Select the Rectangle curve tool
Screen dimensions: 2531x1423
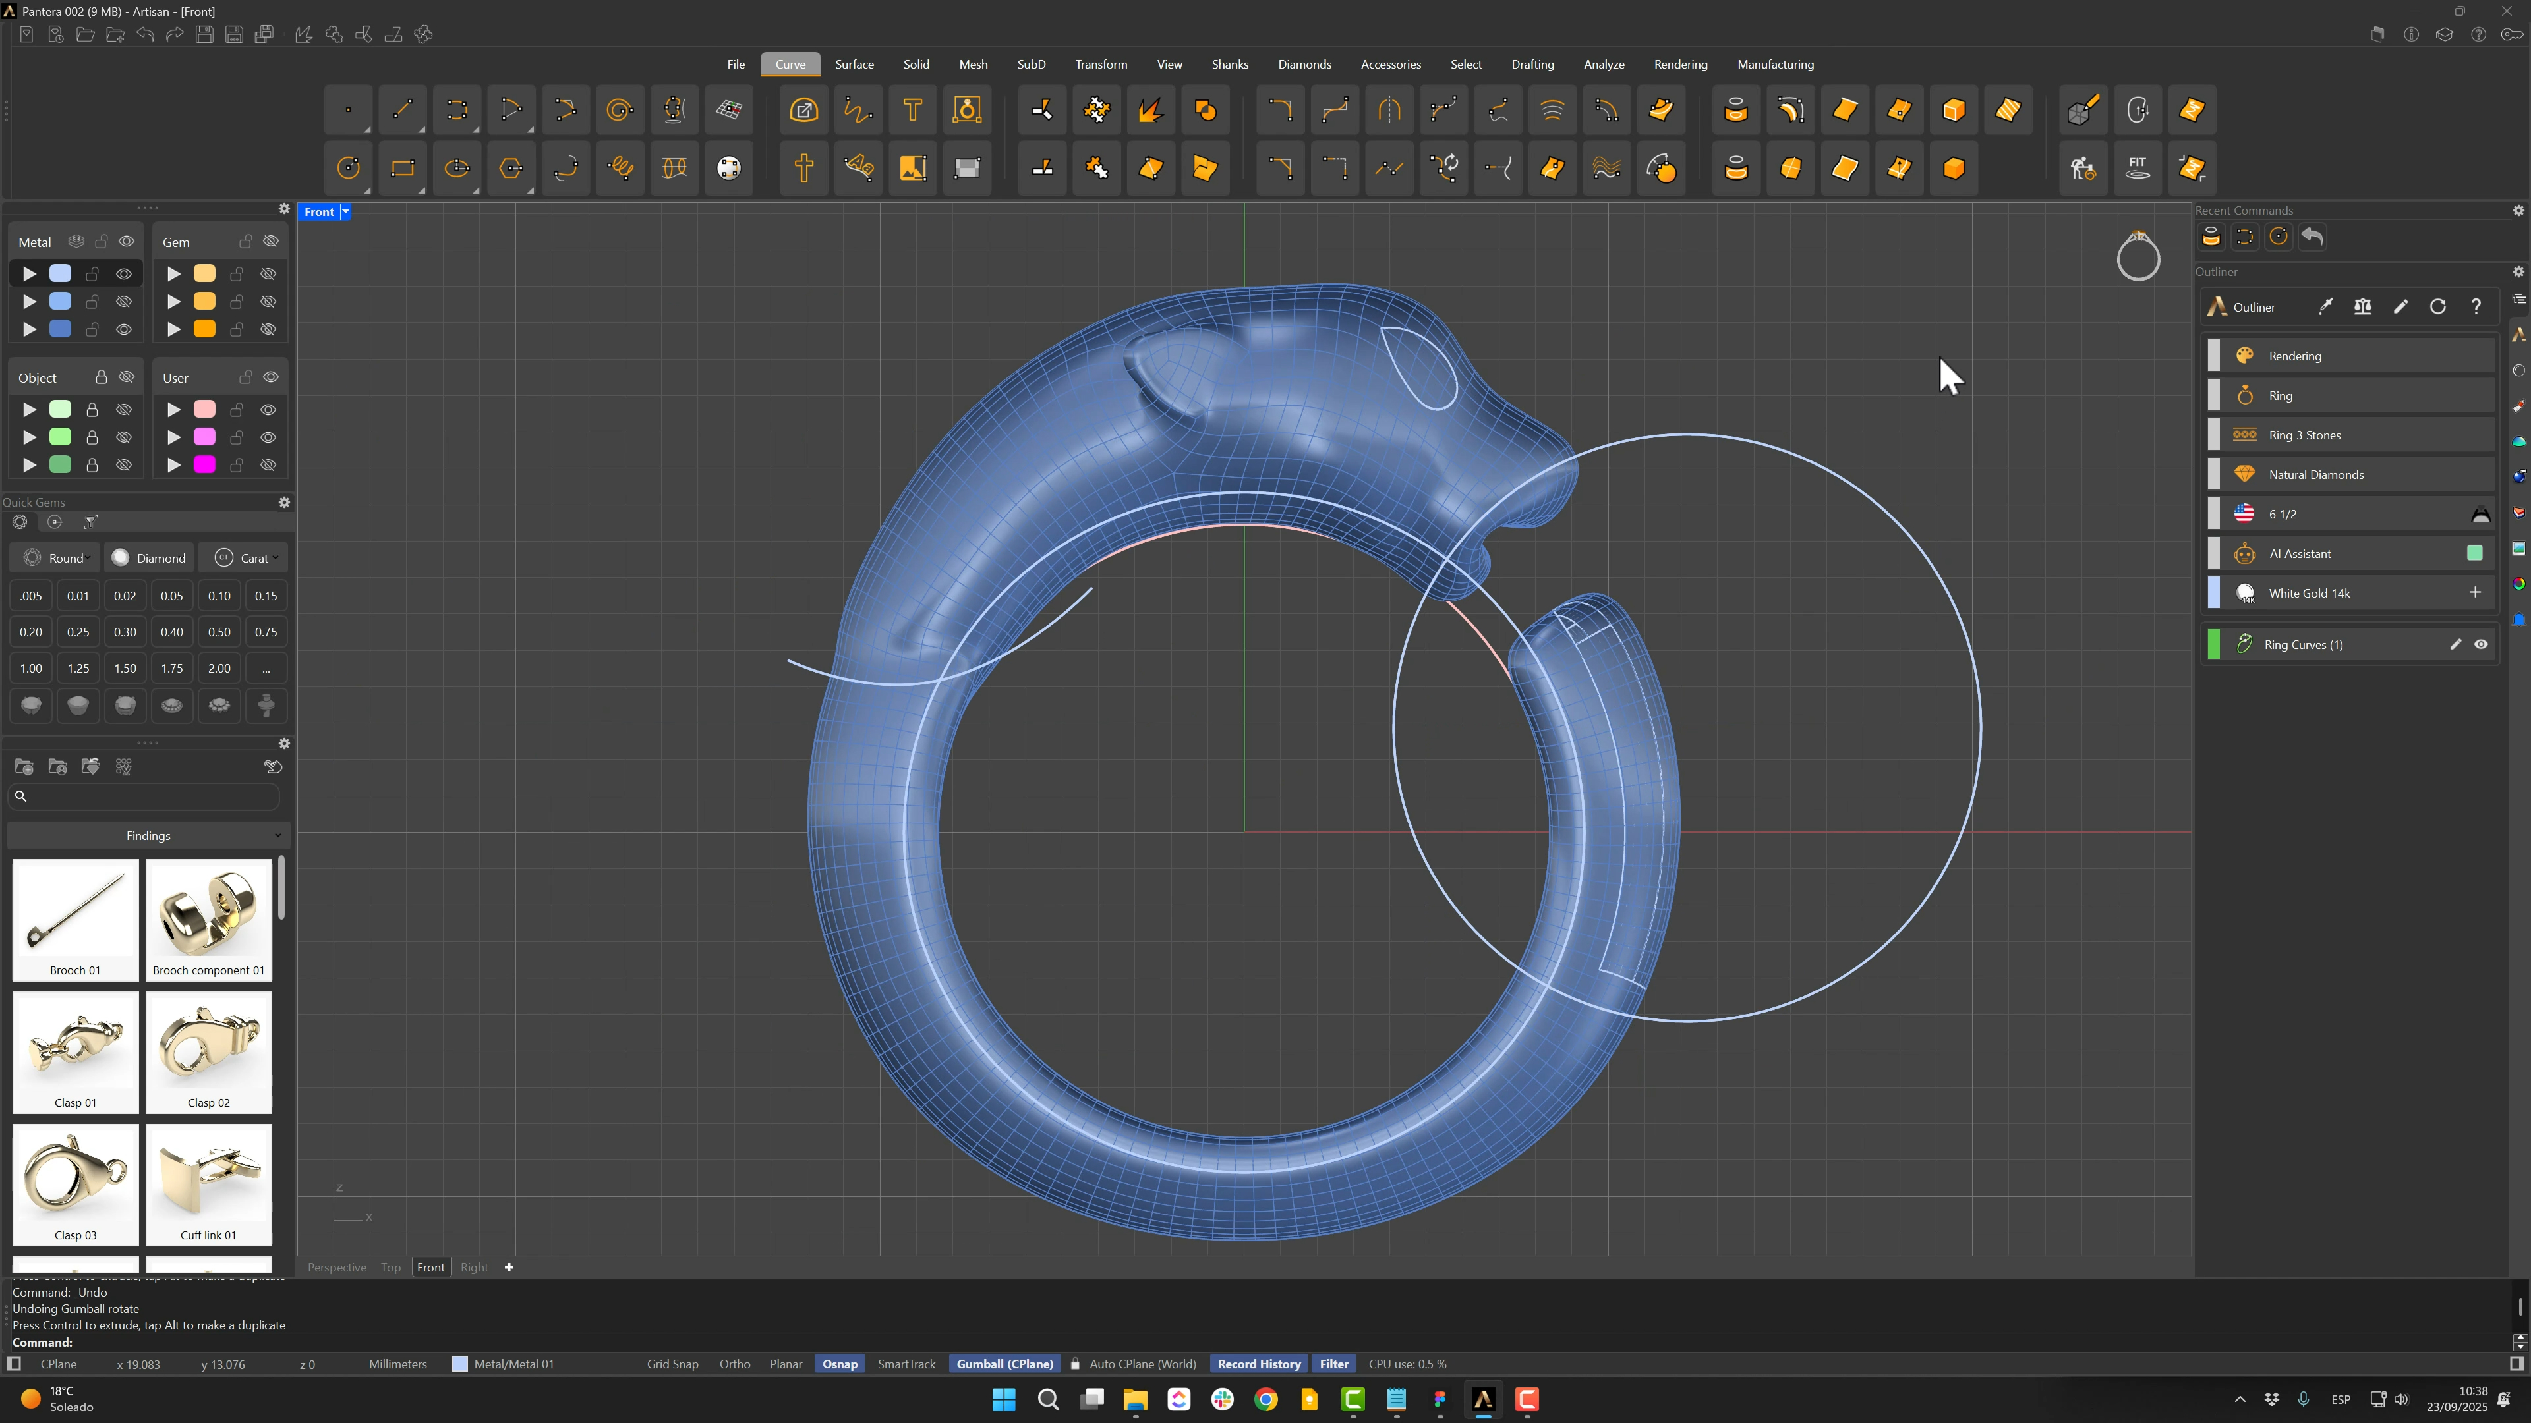point(403,168)
